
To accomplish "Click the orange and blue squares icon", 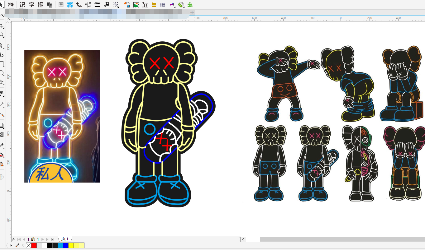I will pyautogui.click(x=127, y=5).
